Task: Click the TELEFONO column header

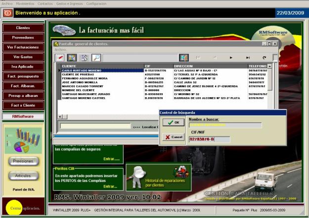Action: pyautogui.click(x=258, y=66)
